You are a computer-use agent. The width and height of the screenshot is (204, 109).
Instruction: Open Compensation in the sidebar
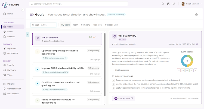point(12,89)
